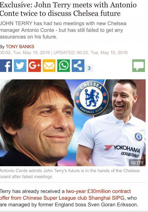The width and height of the screenshot is (148, 212).
Task: Open the generic blue share options icon
Action: (78, 66)
